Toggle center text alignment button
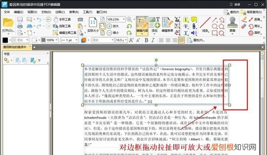Screen dimensions: 267x155 (x=168, y=40)
